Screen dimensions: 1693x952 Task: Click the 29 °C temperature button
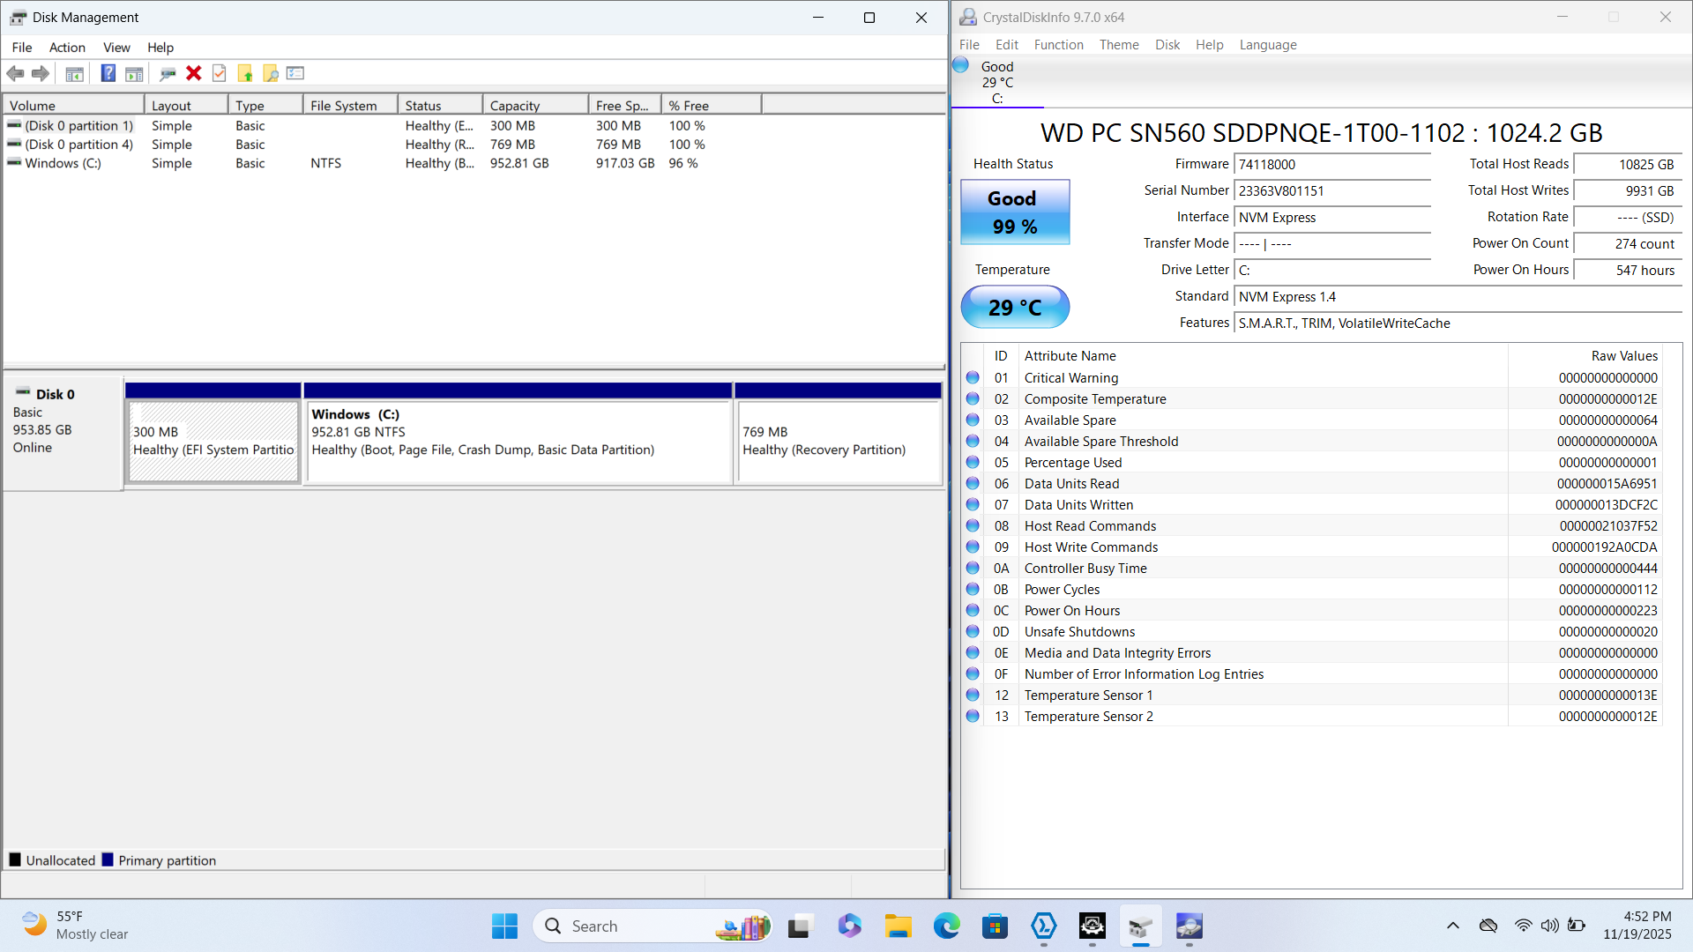[1014, 307]
